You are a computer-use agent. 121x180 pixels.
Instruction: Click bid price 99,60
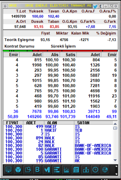(53, 106)
